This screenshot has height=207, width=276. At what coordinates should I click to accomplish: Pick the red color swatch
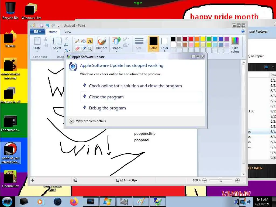click(x=191, y=39)
